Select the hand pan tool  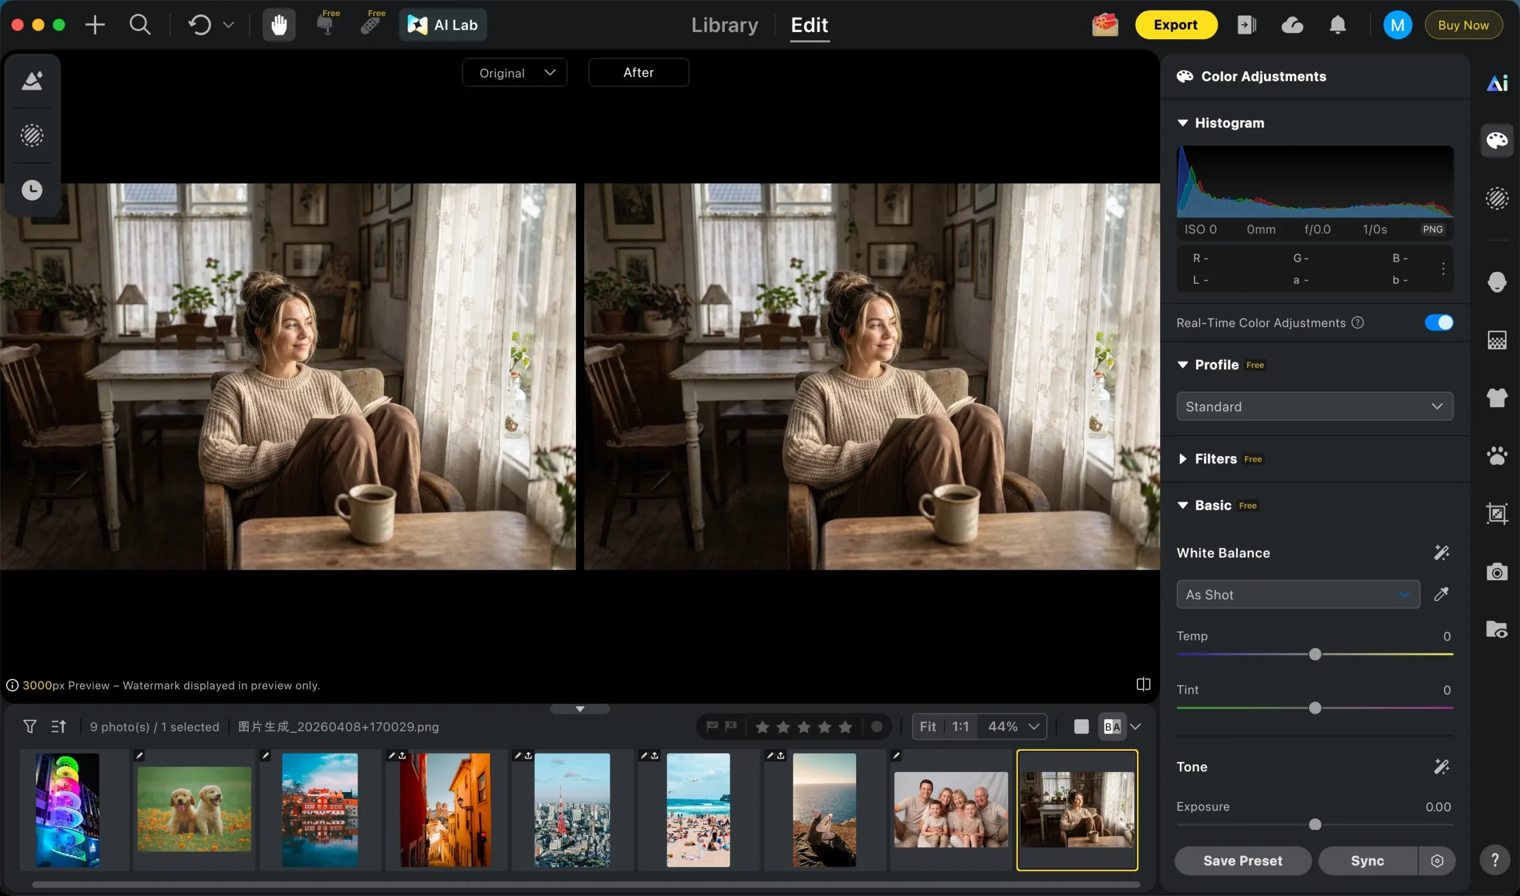278,25
